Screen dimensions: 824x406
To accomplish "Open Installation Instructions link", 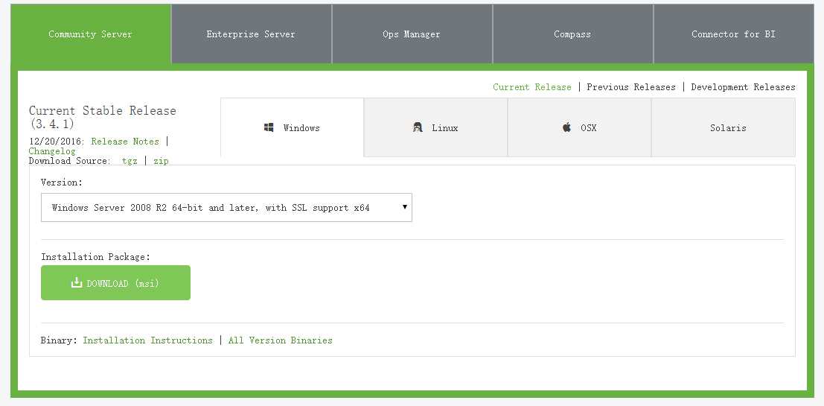I will [147, 340].
